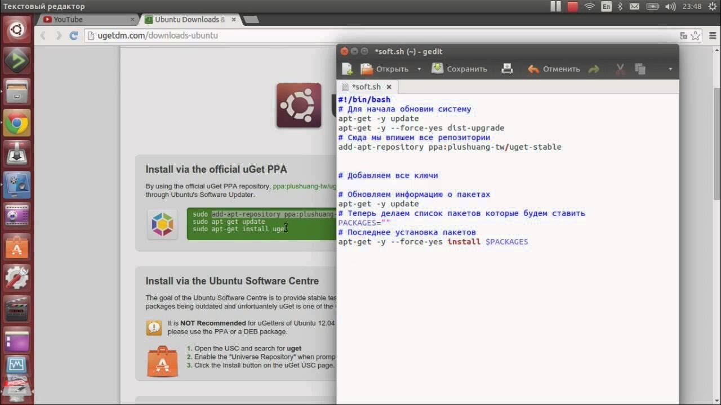Open System Settings gear-and-wrench icon
The image size is (721, 405).
tap(17, 278)
